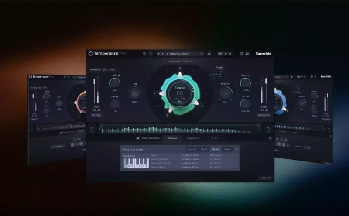Viewport: 349px width, 216px height.
Task: Click the Density knob in center window
Action: 245,83
